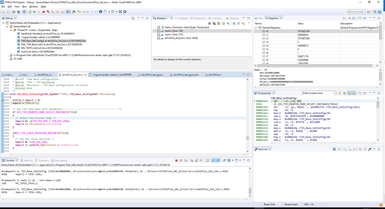Open Debug view menu triangle
Viewport: 385px width, 209px height.
pyautogui.click(x=138, y=18)
